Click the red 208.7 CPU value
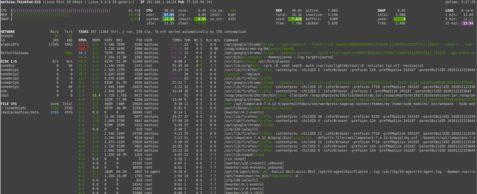The image size is (477, 194). coord(83,48)
